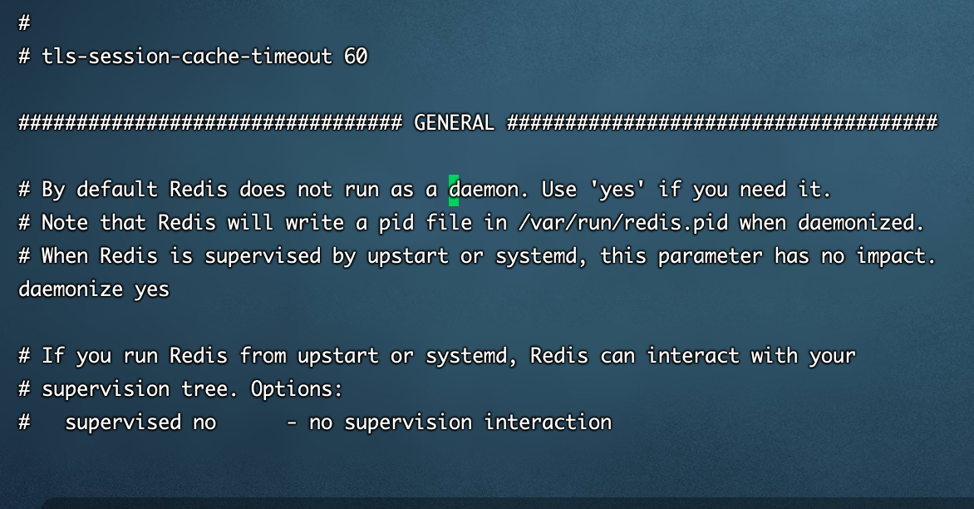Click 'tls-session-cache-timeout' in the comment
The image size is (974, 509).
pos(187,57)
